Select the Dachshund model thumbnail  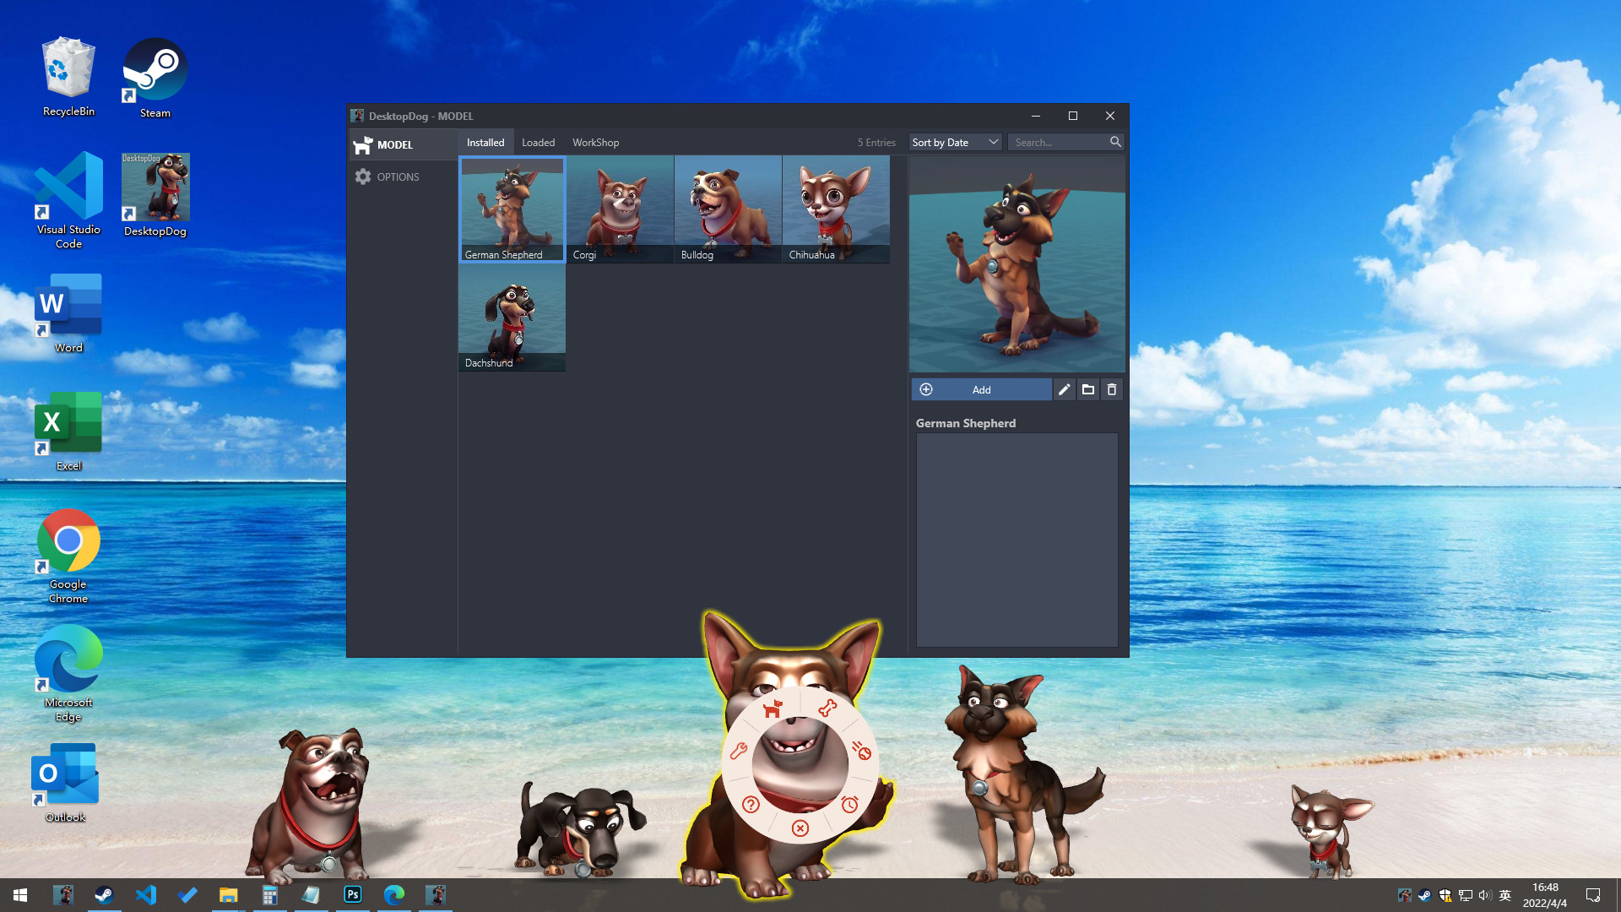tap(512, 317)
